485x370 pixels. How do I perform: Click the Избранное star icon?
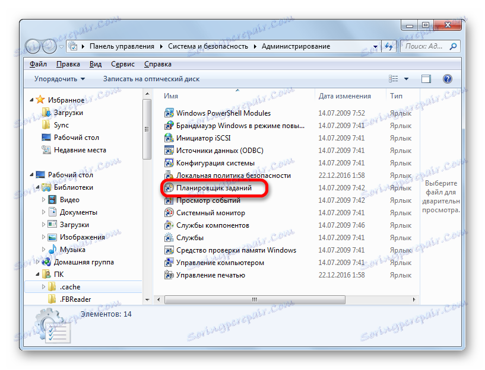point(40,100)
